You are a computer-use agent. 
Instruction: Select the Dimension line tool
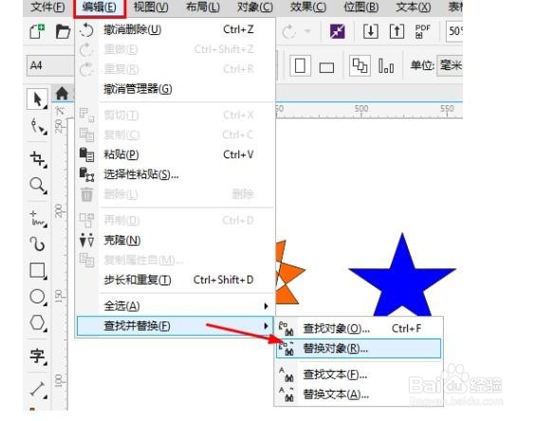click(x=38, y=389)
